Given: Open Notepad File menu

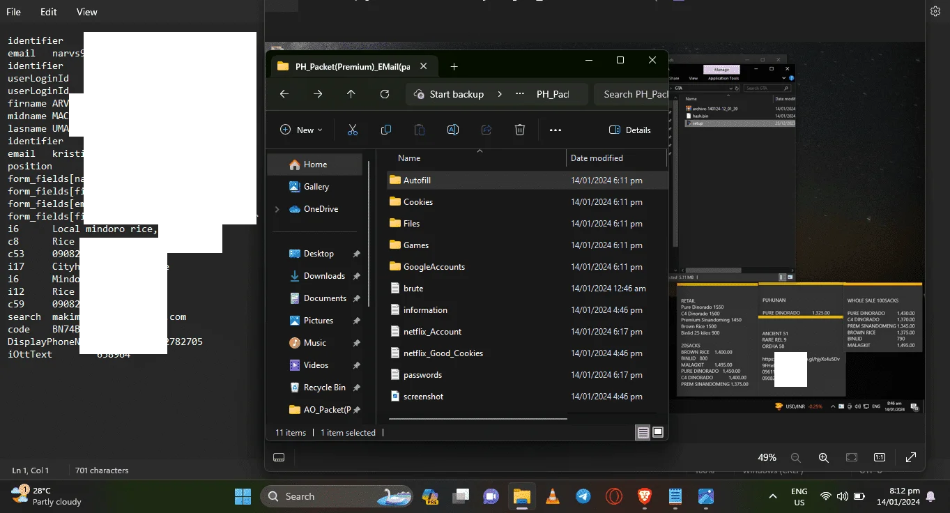Looking at the screenshot, I should click(x=13, y=12).
